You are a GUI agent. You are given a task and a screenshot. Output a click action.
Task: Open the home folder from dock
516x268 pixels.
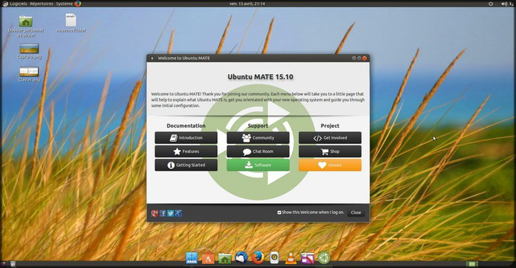tap(225, 258)
